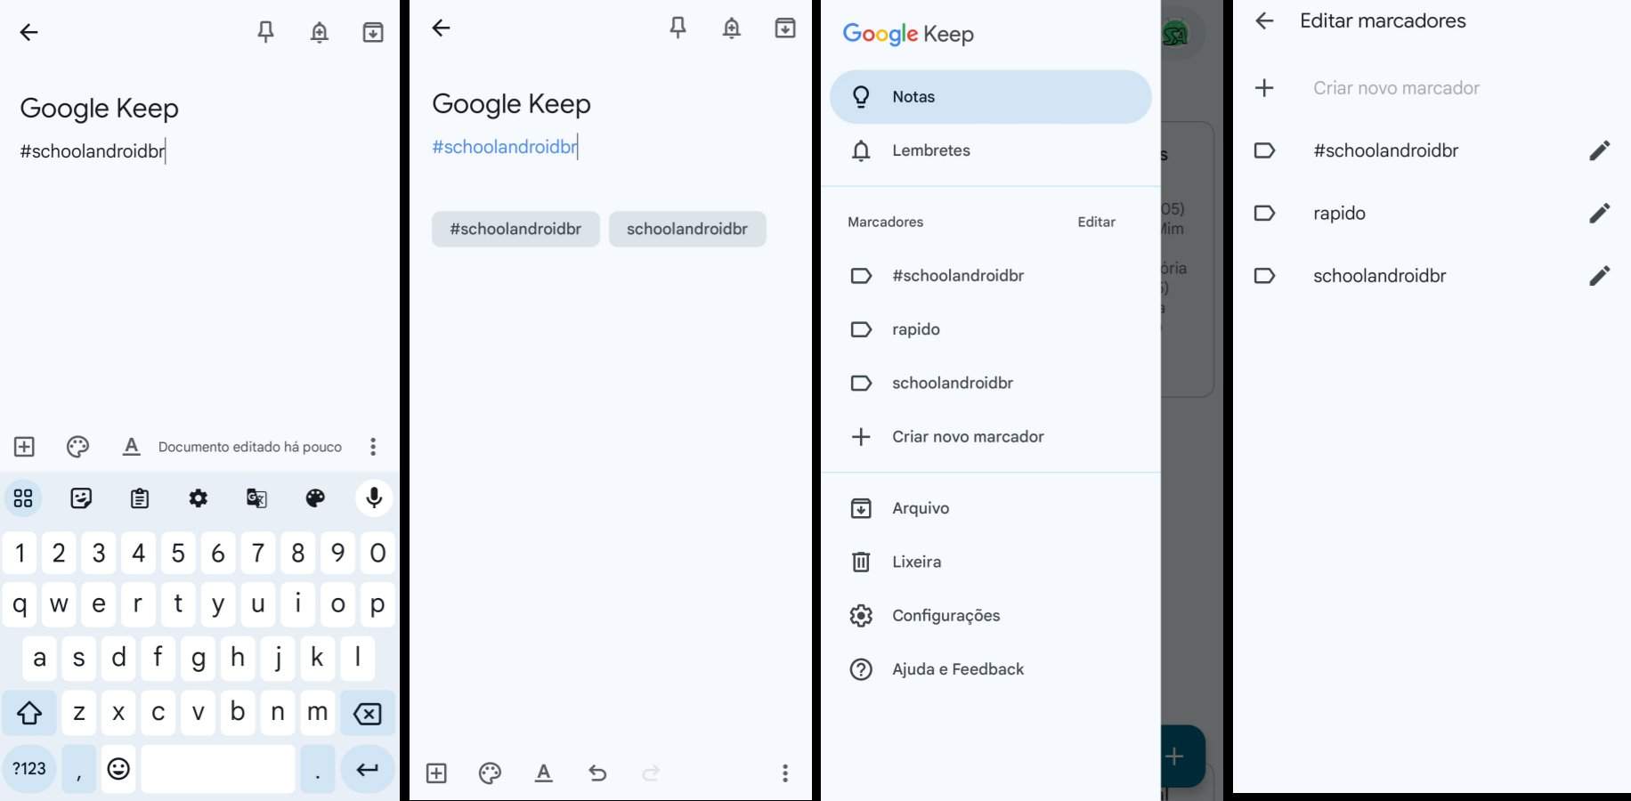This screenshot has width=1631, height=801.
Task: Pin the note in the second screen
Action: [678, 28]
